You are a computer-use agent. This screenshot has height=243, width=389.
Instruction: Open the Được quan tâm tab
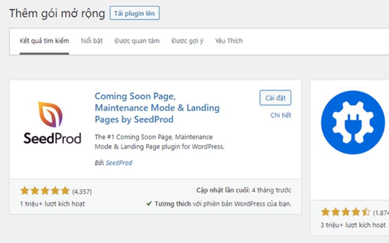point(137,41)
